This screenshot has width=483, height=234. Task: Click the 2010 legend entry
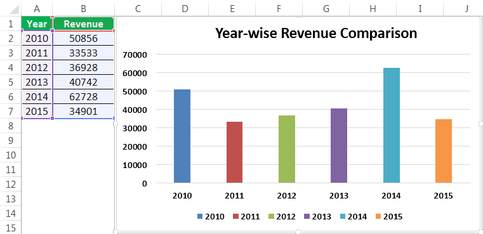211,216
